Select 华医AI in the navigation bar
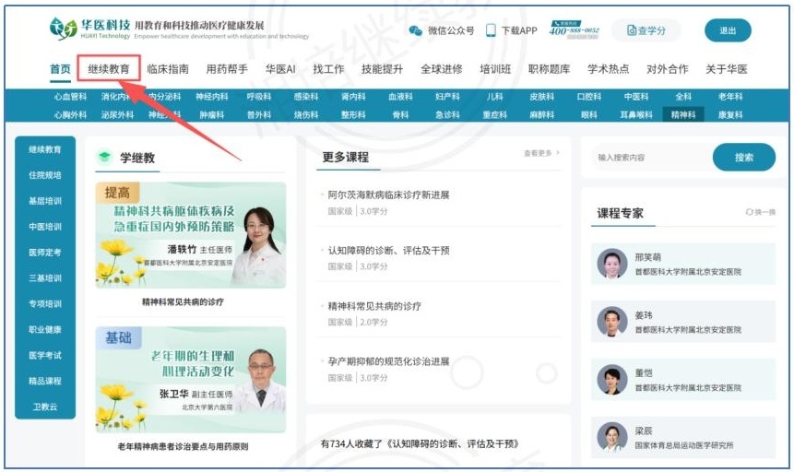The width and height of the screenshot is (794, 472). 280,69
